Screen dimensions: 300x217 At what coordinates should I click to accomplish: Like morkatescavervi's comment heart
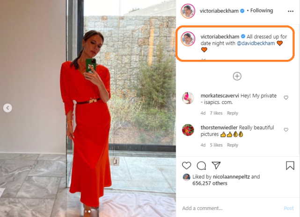click(286, 98)
